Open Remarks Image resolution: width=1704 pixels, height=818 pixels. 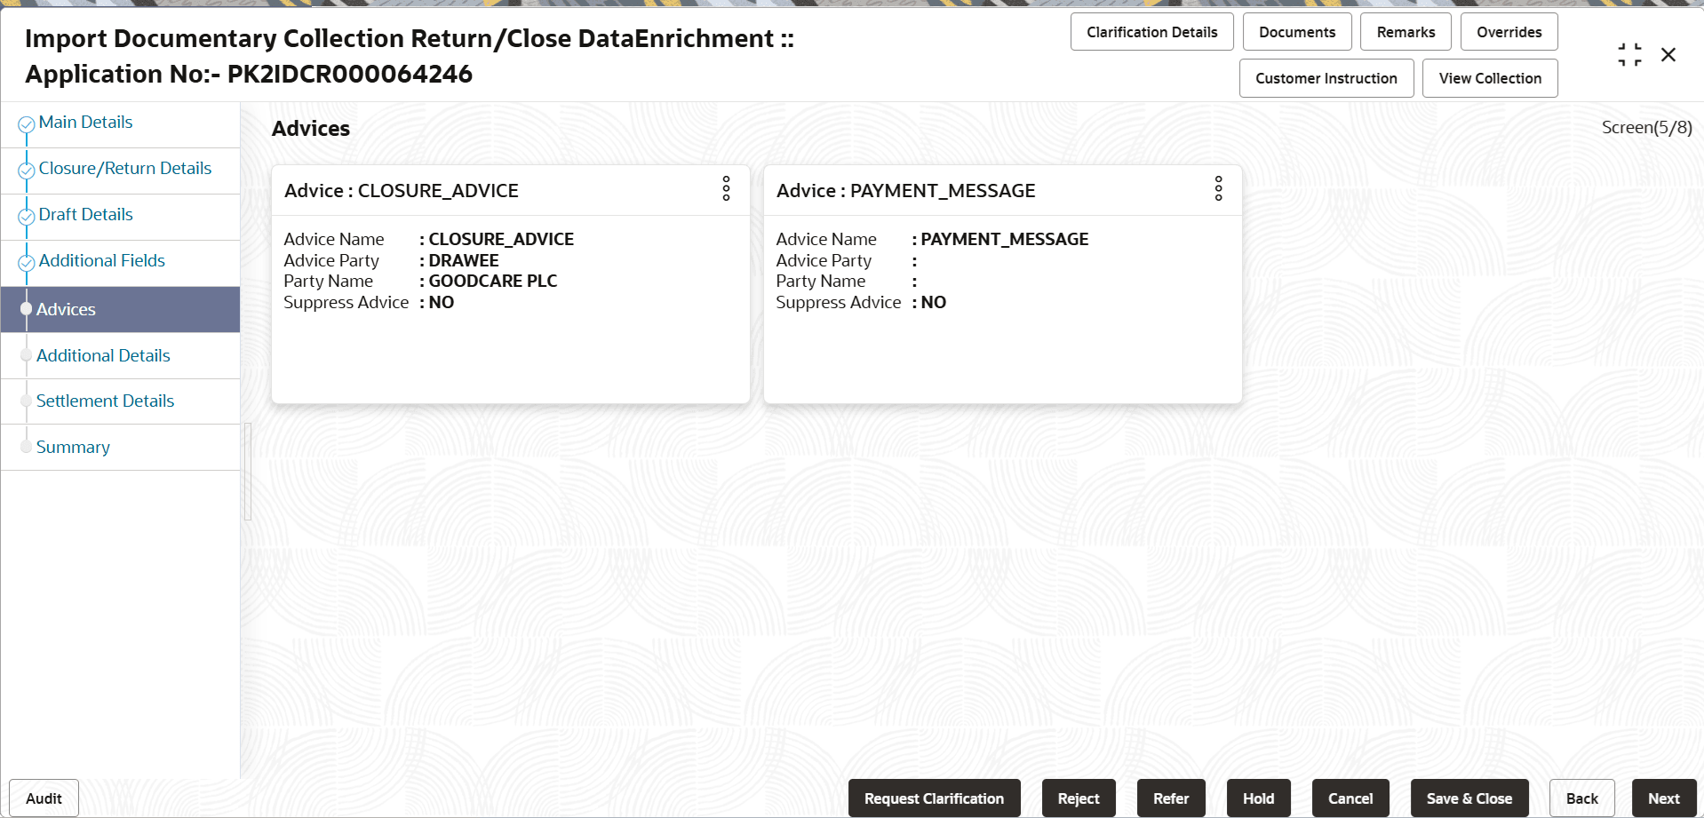click(1405, 32)
